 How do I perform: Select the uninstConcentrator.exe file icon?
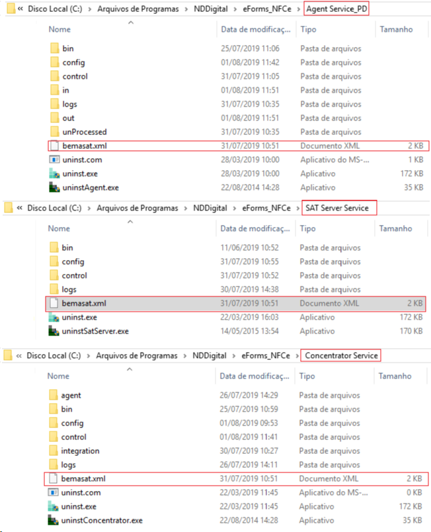click(x=53, y=520)
